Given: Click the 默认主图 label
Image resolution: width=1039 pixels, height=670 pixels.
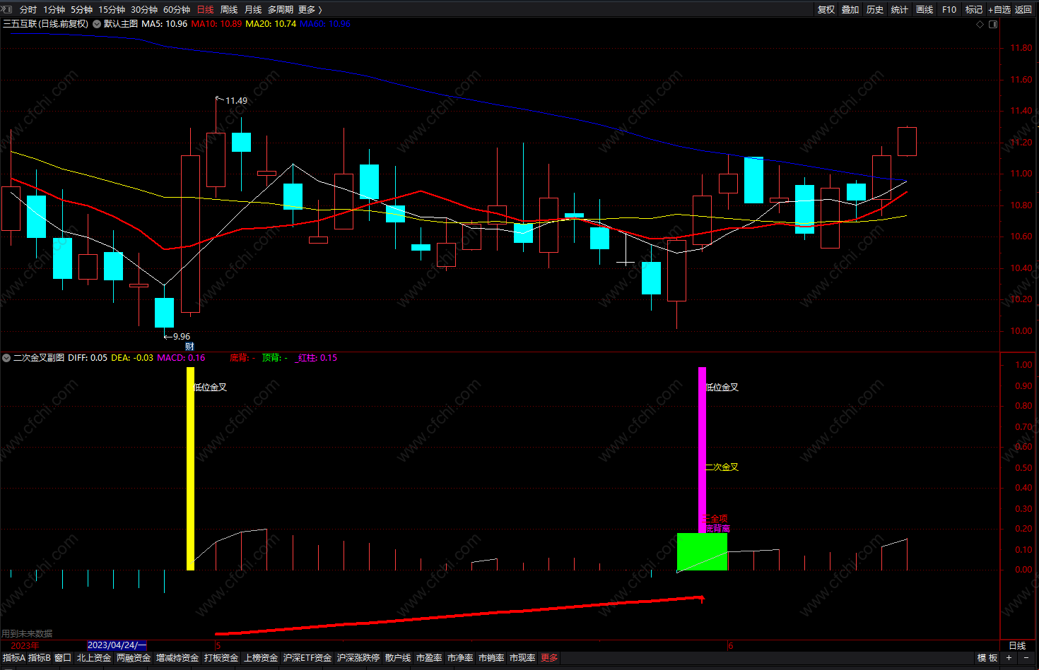Looking at the screenshot, I should click(x=121, y=24).
